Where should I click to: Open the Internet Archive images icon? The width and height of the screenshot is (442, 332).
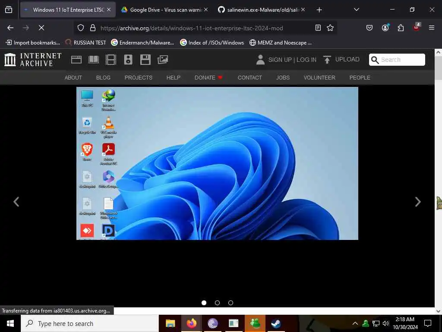click(163, 60)
